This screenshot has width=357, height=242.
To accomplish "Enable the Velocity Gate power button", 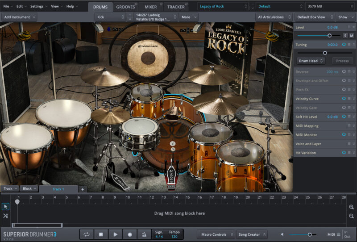I will point(344,108).
